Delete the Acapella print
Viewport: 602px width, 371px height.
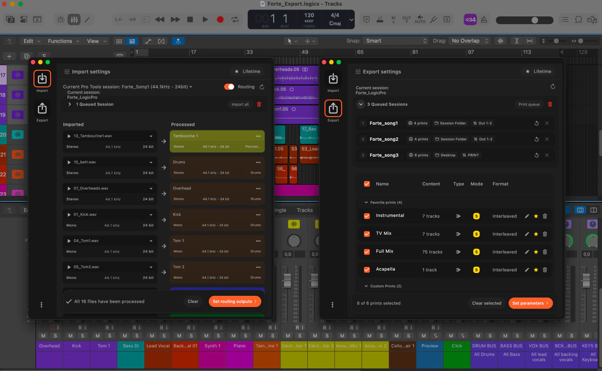pyautogui.click(x=545, y=270)
